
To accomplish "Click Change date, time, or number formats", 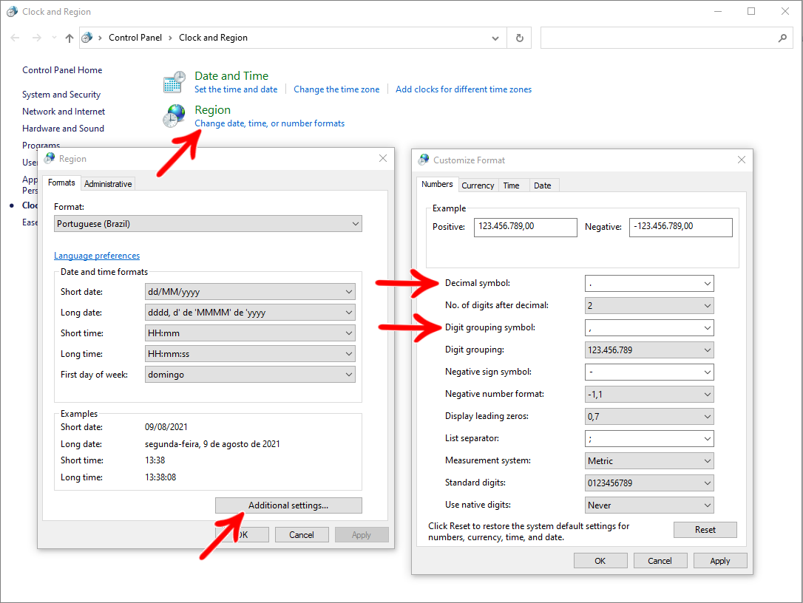I will (269, 123).
